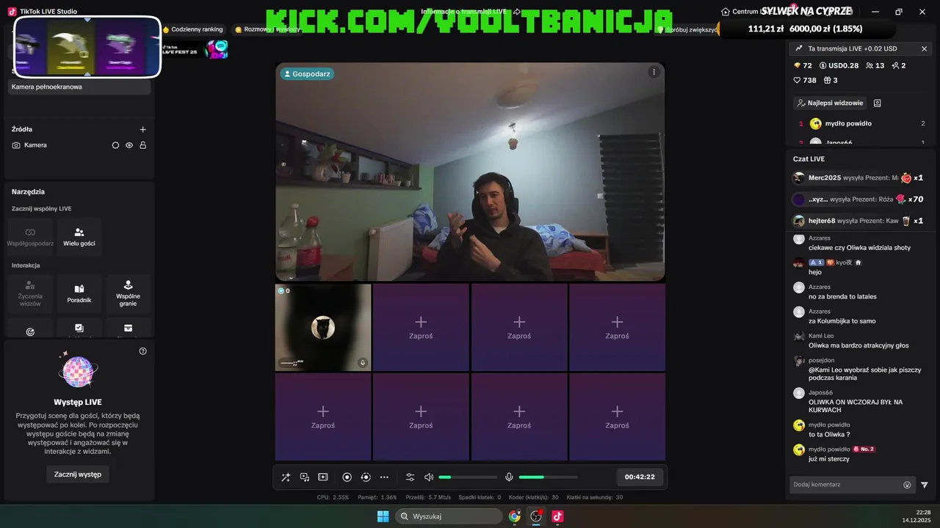
Task: Select the Kamera source row
Action: tap(79, 145)
